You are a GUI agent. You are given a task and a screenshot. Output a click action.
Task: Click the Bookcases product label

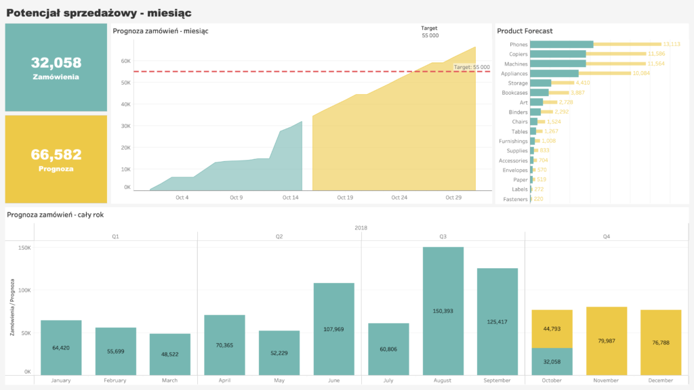click(514, 93)
